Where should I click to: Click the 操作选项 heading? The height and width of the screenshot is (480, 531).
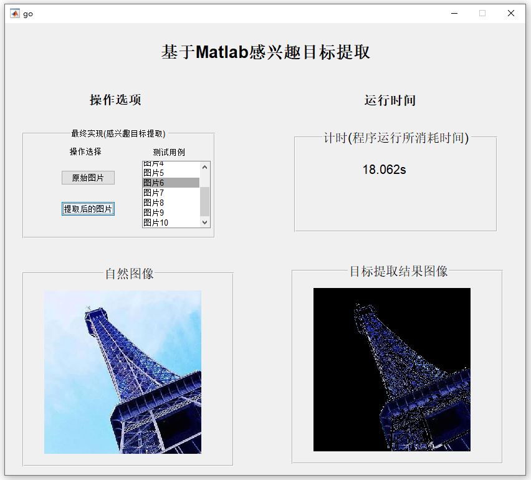115,100
